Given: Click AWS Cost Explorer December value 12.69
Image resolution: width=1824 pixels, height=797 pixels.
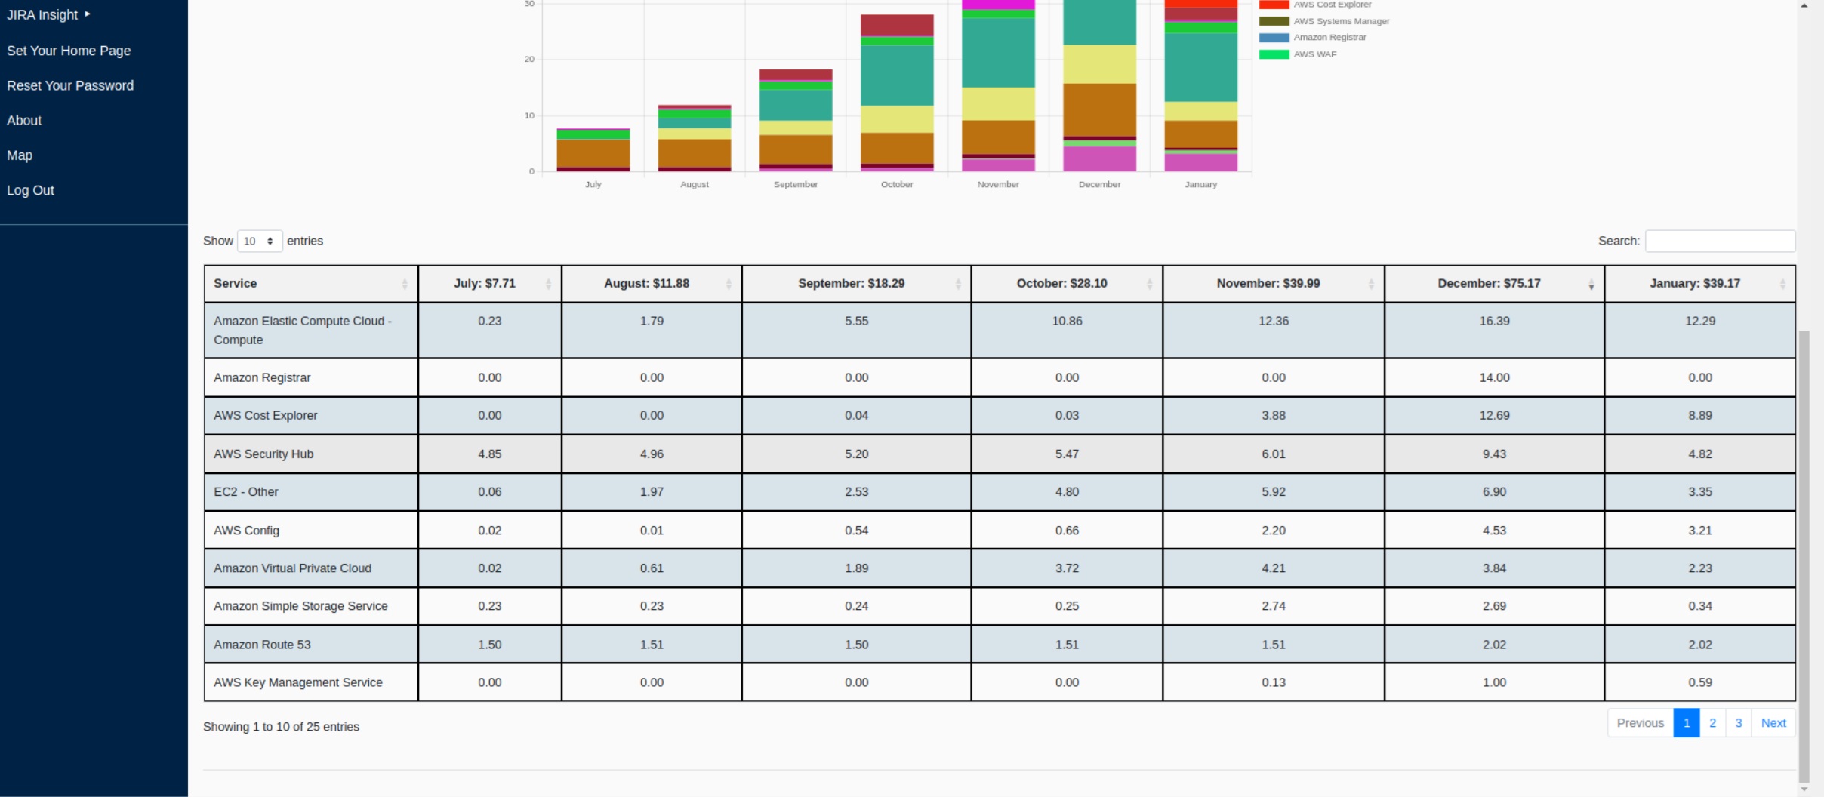Looking at the screenshot, I should (1494, 416).
